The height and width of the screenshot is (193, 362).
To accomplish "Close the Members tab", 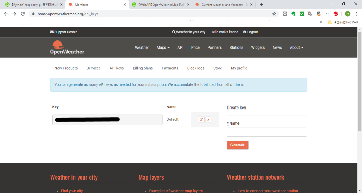I will (125, 5).
